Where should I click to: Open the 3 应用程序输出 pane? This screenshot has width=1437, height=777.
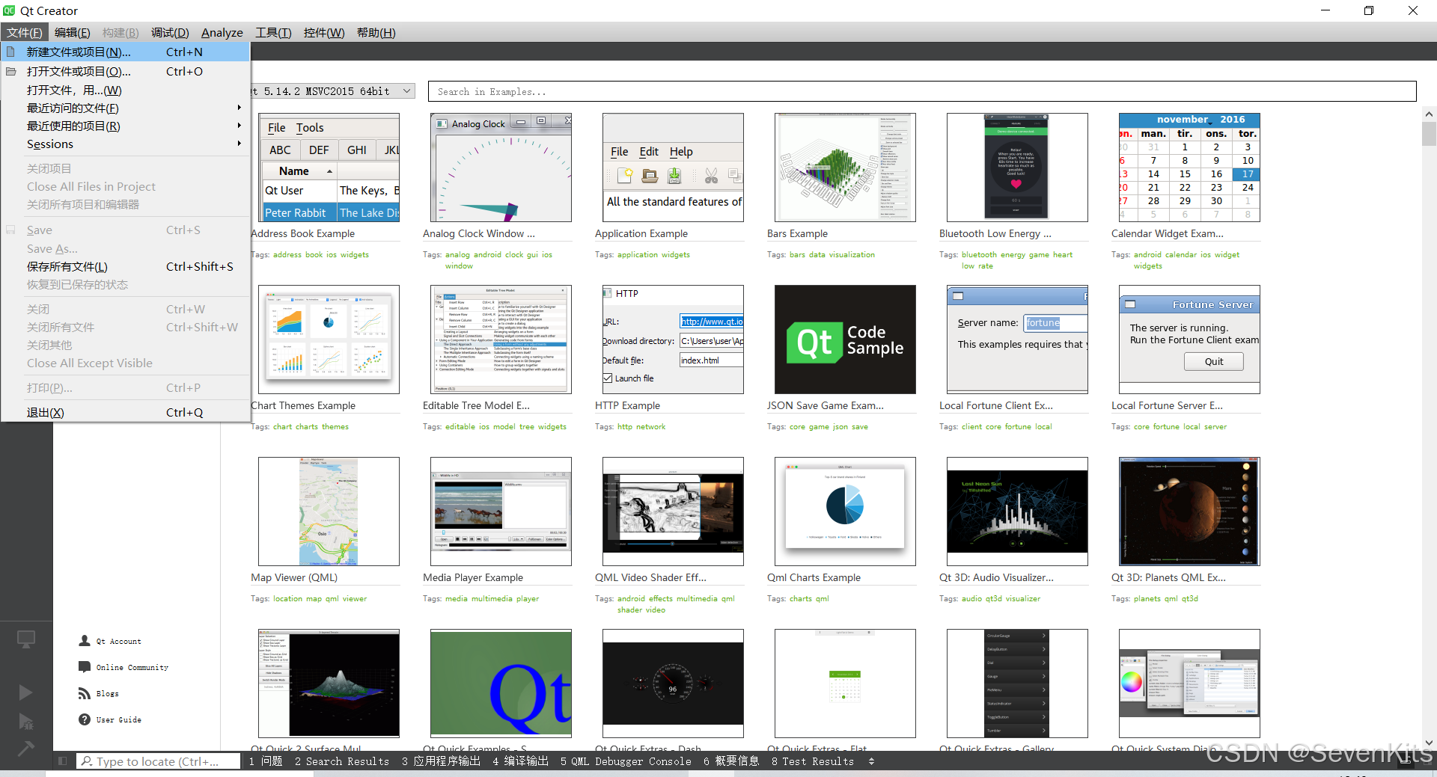pyautogui.click(x=441, y=761)
